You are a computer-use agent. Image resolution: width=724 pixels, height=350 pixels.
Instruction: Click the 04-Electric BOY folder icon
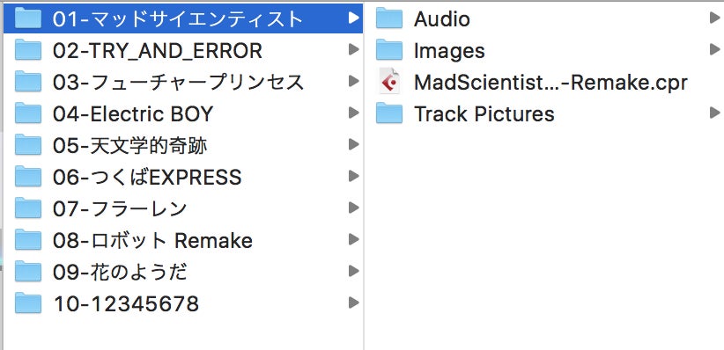click(x=27, y=113)
